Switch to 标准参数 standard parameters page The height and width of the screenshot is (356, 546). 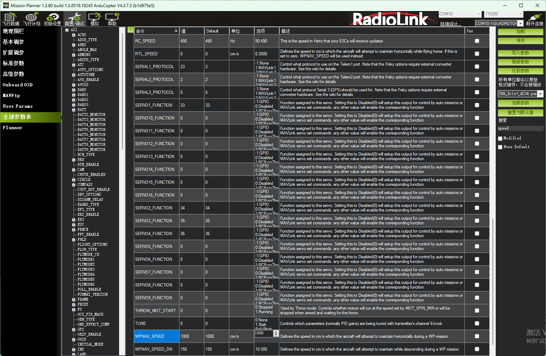click(x=14, y=63)
